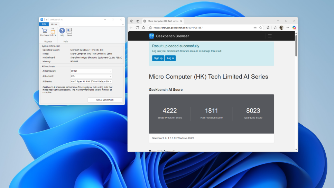Start the Run AI Benchmark button

coord(104,100)
